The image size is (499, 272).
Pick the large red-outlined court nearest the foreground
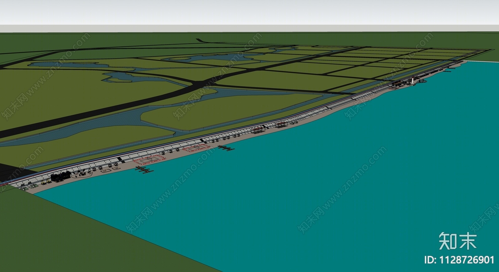150,160
